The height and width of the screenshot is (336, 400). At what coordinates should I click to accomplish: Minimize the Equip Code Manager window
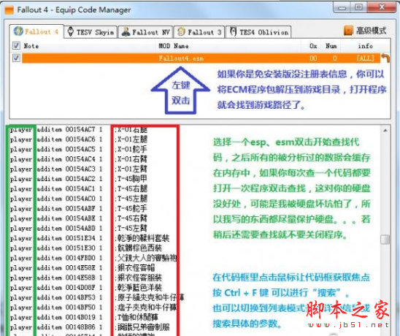click(x=342, y=8)
